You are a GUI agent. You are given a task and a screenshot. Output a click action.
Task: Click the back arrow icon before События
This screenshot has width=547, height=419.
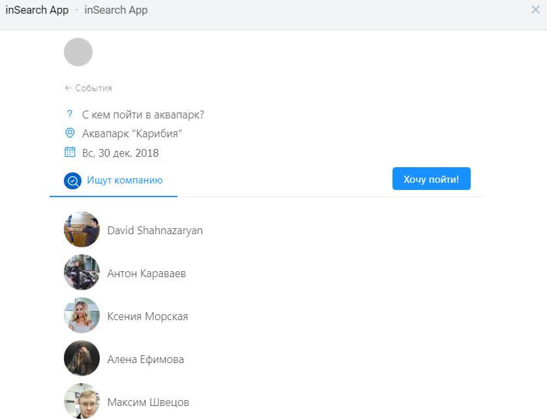click(x=68, y=88)
